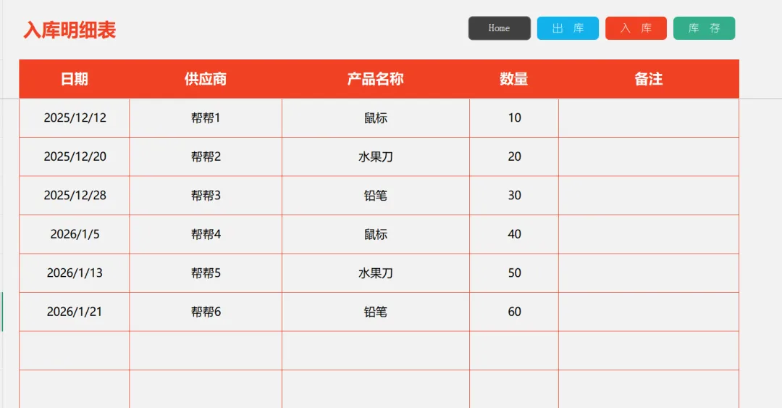Select the date cell 2026/1/13
This screenshot has width=782, height=408.
coord(75,273)
